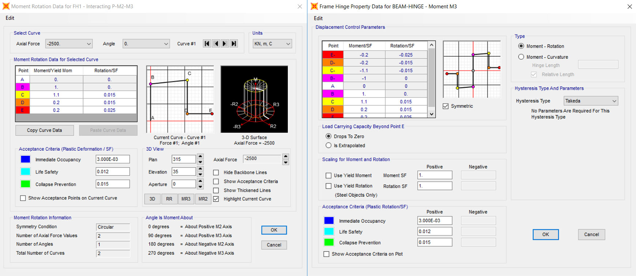
Task: Click green Collapse Prevention swatch, left window
Action: (x=26, y=184)
